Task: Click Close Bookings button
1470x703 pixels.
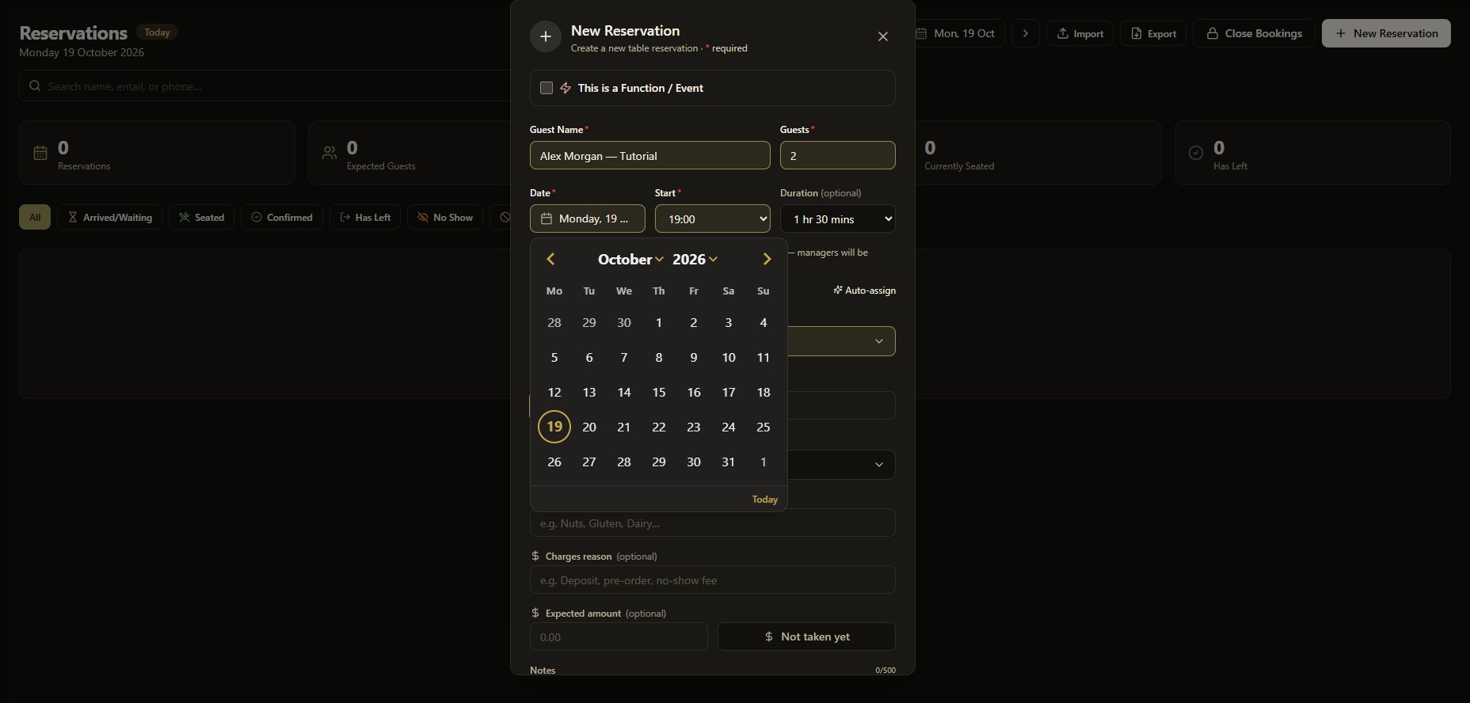Action: (x=1254, y=33)
